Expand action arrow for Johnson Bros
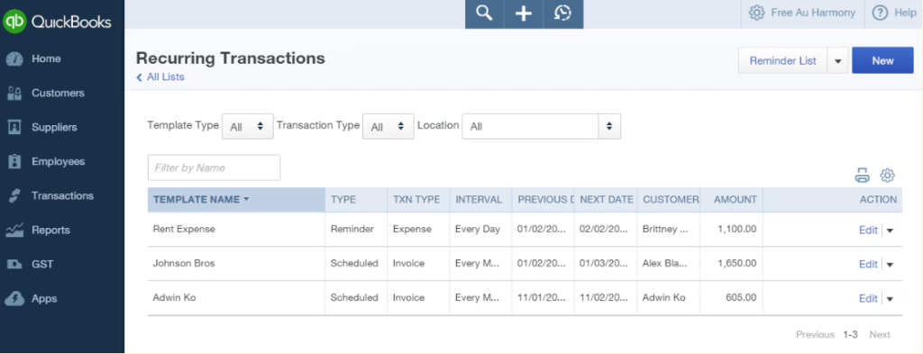The width and height of the screenshot is (923, 354). [x=890, y=265]
